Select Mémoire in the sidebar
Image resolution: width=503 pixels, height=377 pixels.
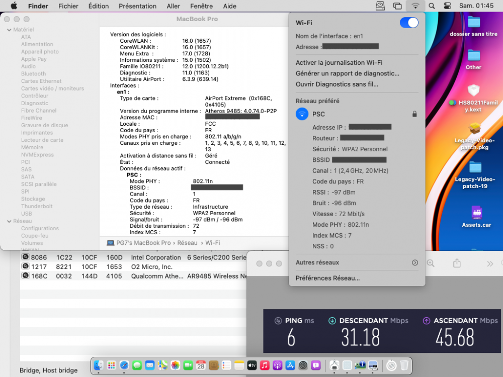32,147
